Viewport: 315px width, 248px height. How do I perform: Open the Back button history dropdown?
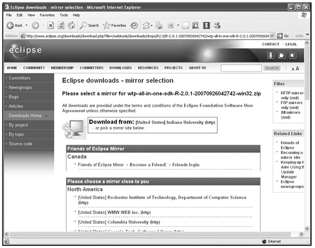pos(26,26)
